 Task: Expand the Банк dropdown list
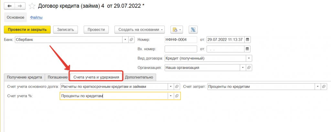pyautogui.click(x=125, y=39)
